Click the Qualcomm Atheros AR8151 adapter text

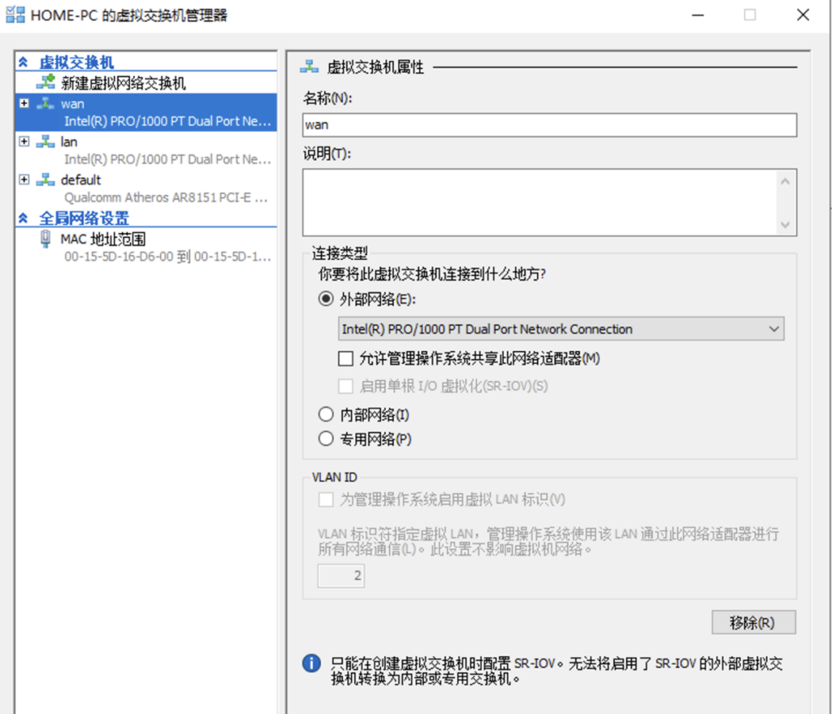pos(166,198)
